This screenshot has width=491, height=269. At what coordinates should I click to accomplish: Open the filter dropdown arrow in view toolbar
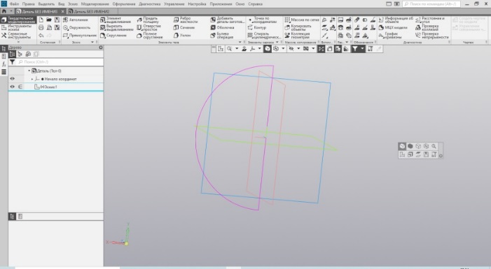click(x=362, y=49)
